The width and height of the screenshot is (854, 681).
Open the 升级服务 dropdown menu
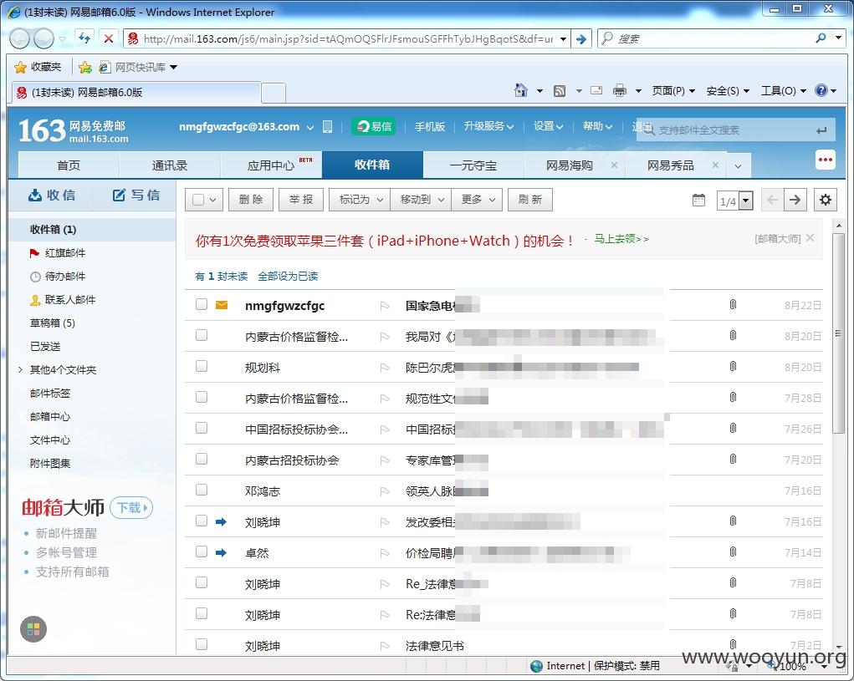tap(488, 126)
